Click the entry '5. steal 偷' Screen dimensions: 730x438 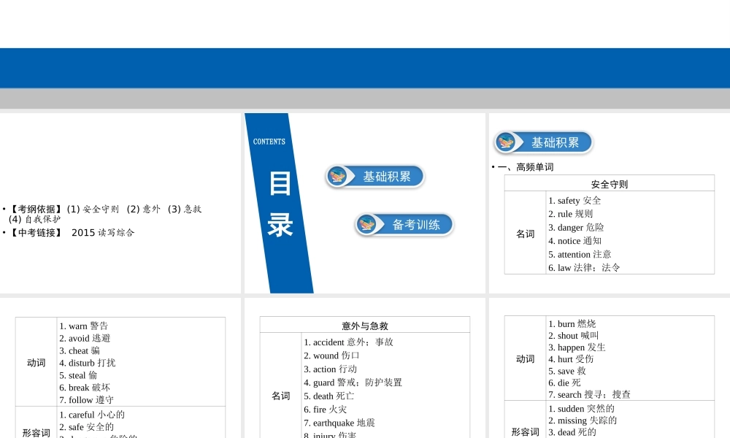(x=78, y=375)
